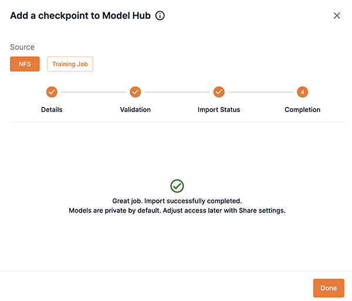
Task: Select the Completion step label
Action: coord(302,110)
